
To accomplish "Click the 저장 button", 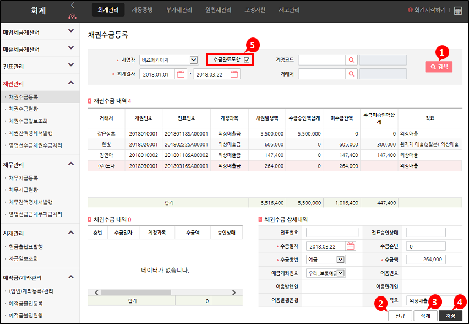I will pos(450,316).
